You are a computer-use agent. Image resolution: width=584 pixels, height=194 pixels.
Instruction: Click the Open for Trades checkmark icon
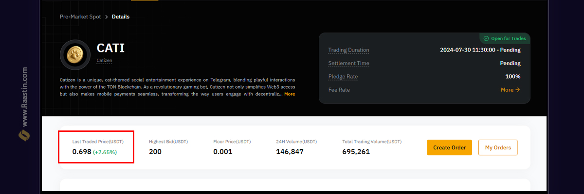click(486, 38)
